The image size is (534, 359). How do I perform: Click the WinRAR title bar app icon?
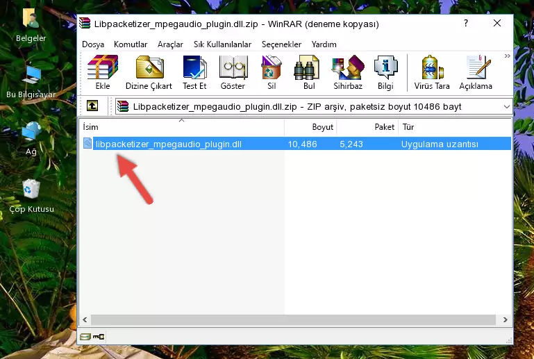[x=85, y=23]
